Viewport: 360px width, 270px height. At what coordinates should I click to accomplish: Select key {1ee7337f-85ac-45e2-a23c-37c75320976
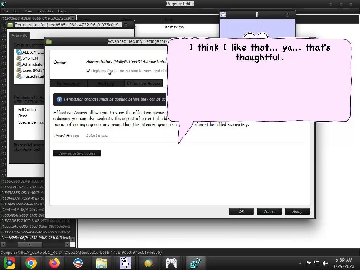click(36, 232)
